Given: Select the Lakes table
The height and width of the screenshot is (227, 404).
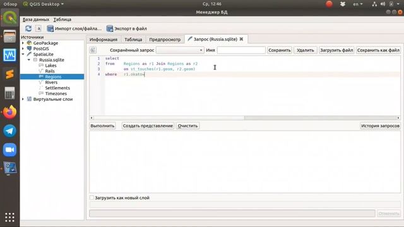Looking at the screenshot, I should [50, 66].
